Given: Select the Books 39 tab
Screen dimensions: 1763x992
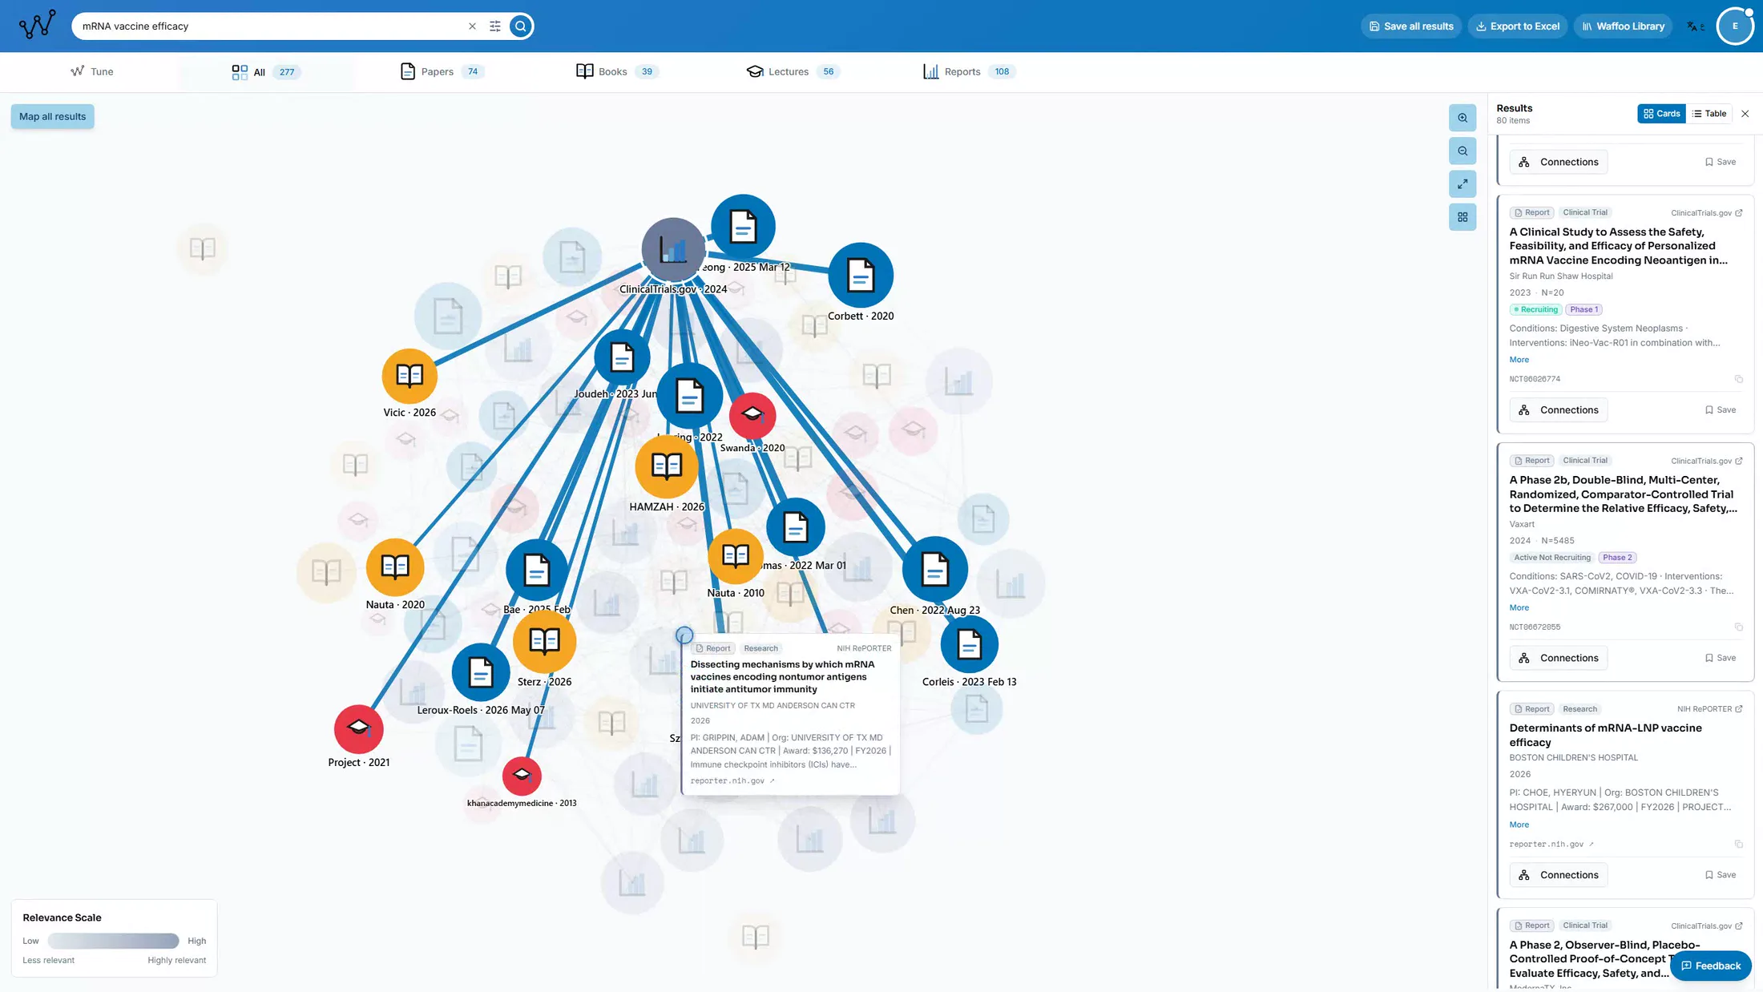Looking at the screenshot, I should 617,71.
